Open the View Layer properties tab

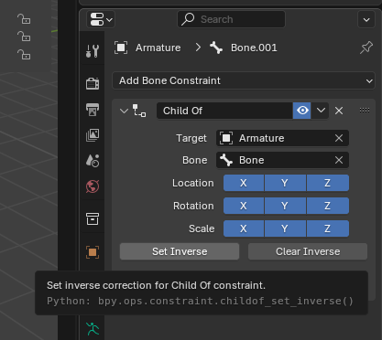click(x=93, y=135)
